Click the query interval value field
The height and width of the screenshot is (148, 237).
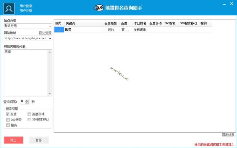(23, 101)
